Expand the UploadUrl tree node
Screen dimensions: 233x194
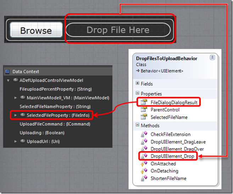click(16, 141)
